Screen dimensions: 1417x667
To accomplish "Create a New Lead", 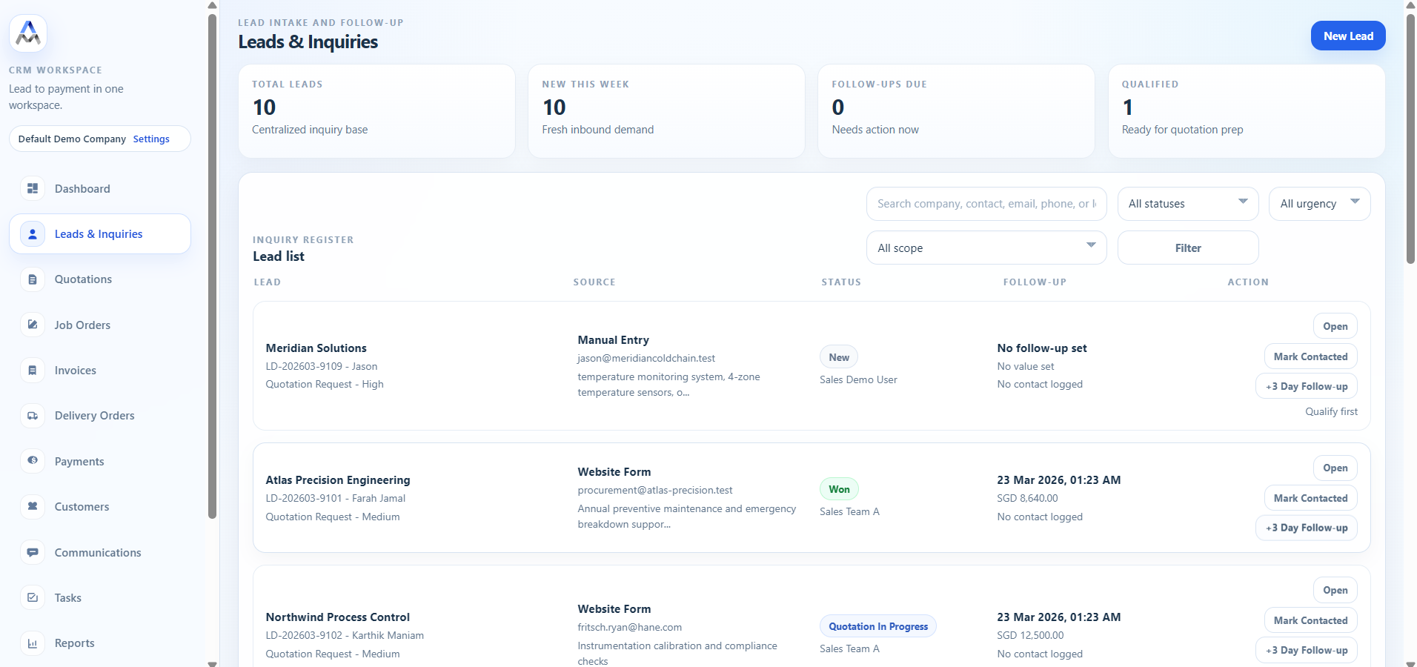I will pos(1347,36).
